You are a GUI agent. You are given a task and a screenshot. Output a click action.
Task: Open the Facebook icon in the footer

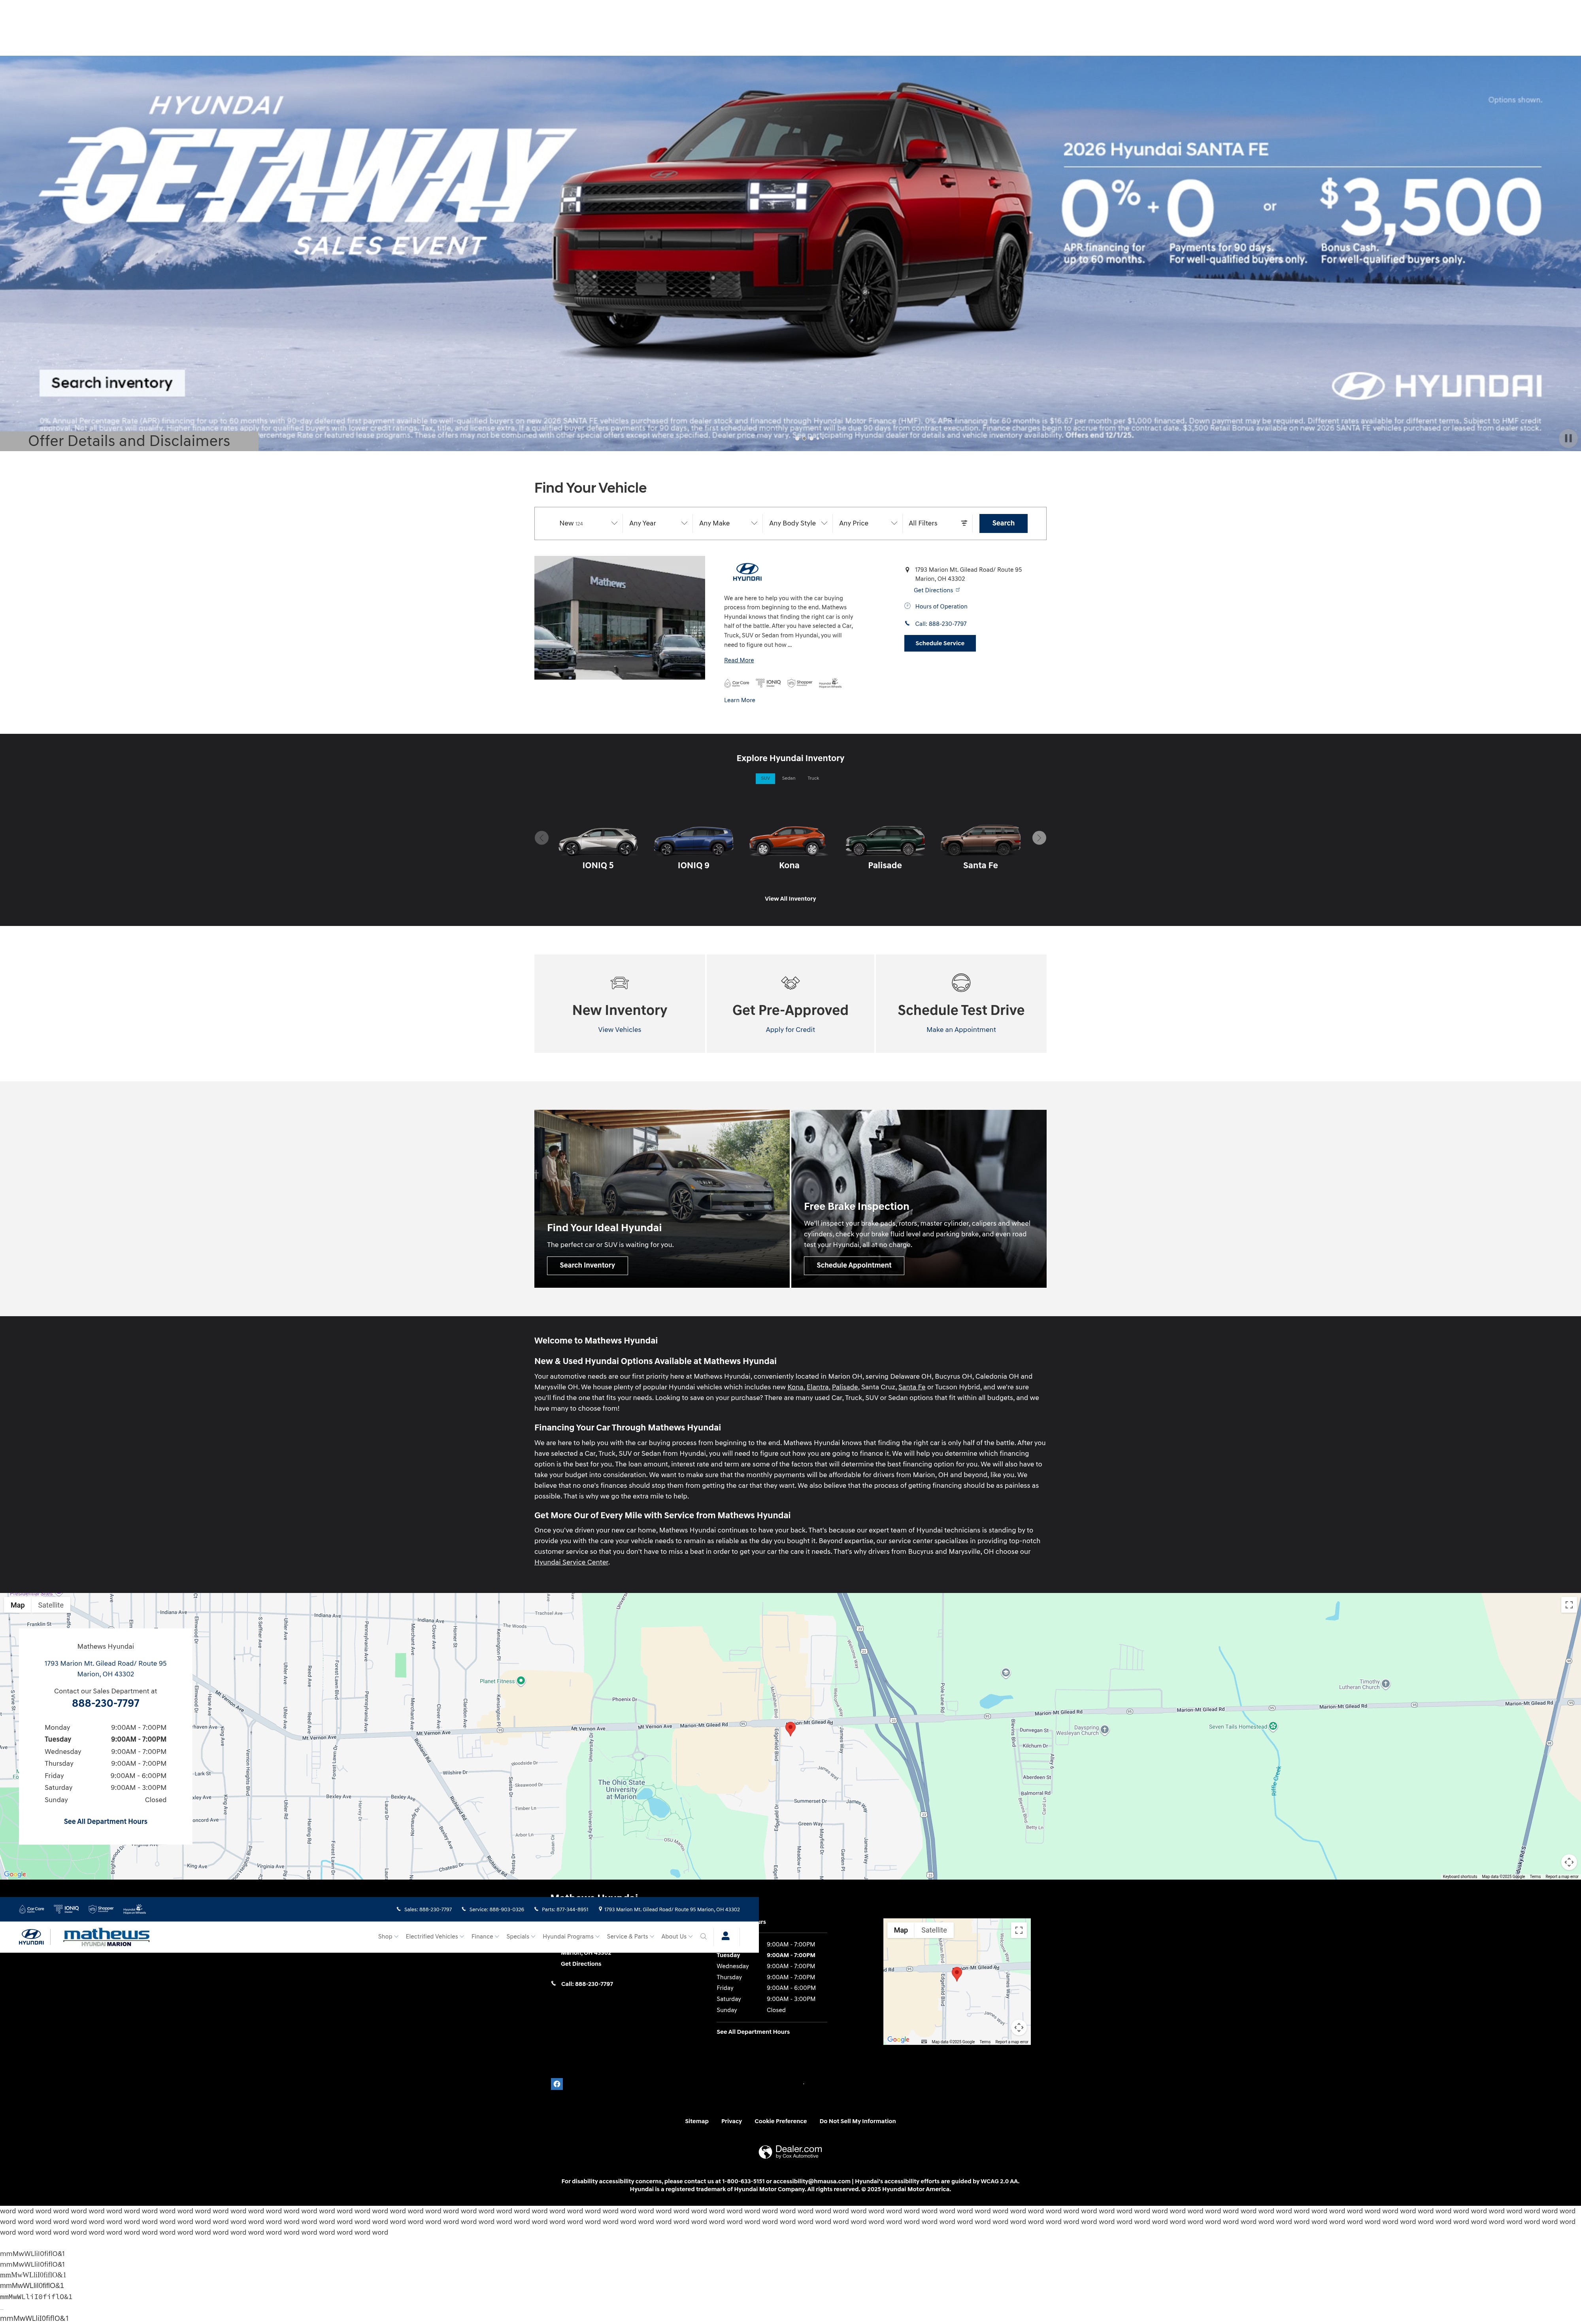tap(557, 2084)
